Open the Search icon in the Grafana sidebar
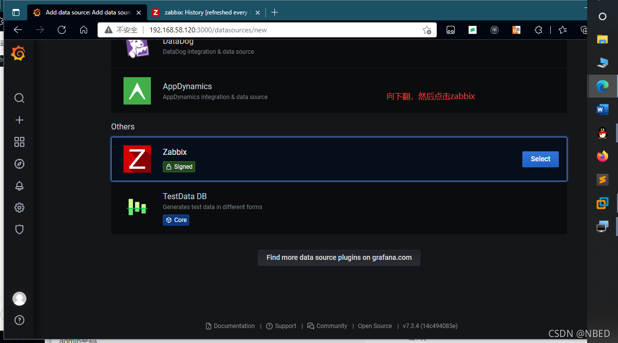 [x=19, y=98]
